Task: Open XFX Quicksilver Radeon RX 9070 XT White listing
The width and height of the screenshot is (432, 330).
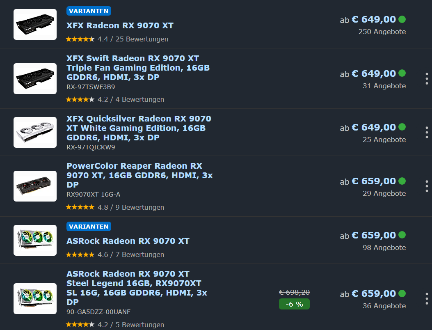Action: 139,128
